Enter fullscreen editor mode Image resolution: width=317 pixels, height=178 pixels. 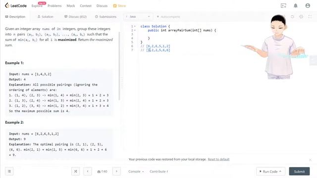point(310,17)
